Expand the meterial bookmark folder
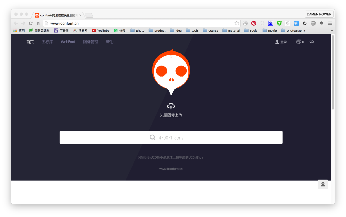This screenshot has width=346, height=217. (231, 30)
